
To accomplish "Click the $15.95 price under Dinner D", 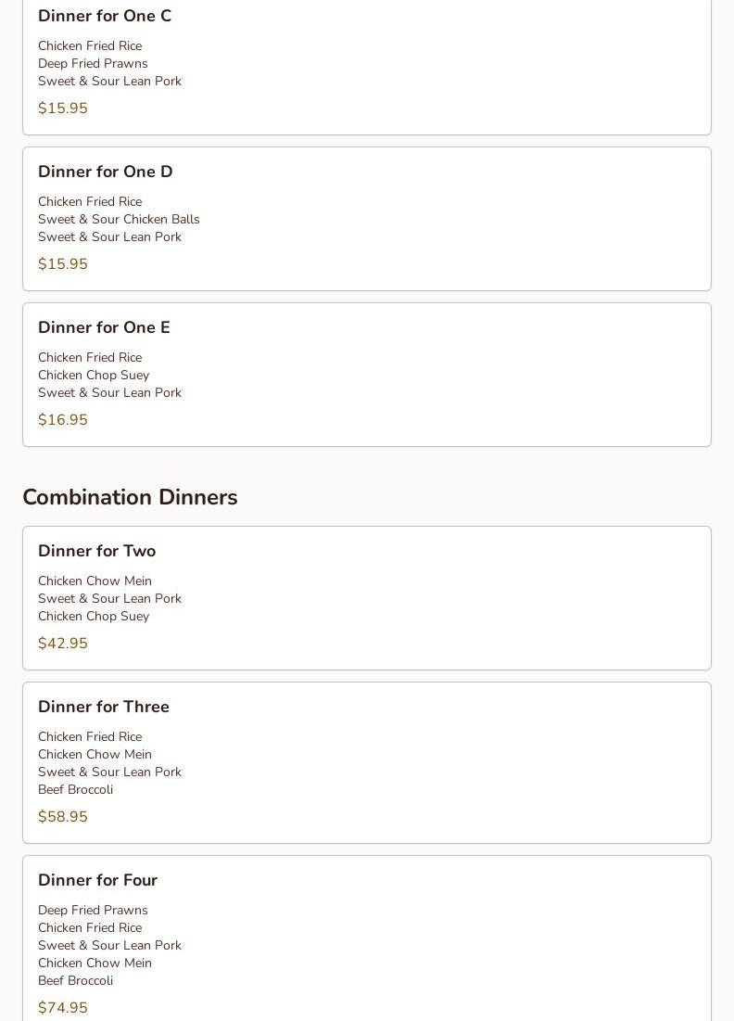I will [62, 263].
